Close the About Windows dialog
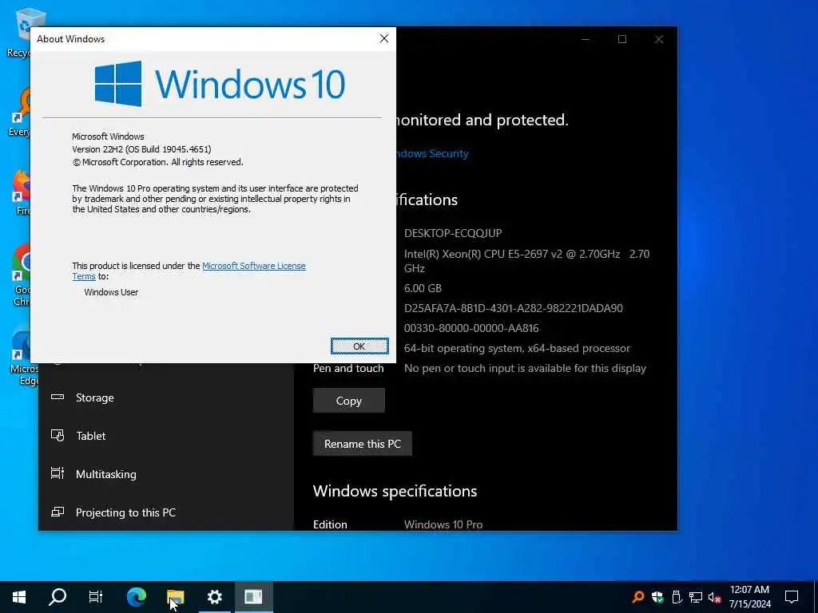Screen dimensions: 818x613 coord(384,38)
